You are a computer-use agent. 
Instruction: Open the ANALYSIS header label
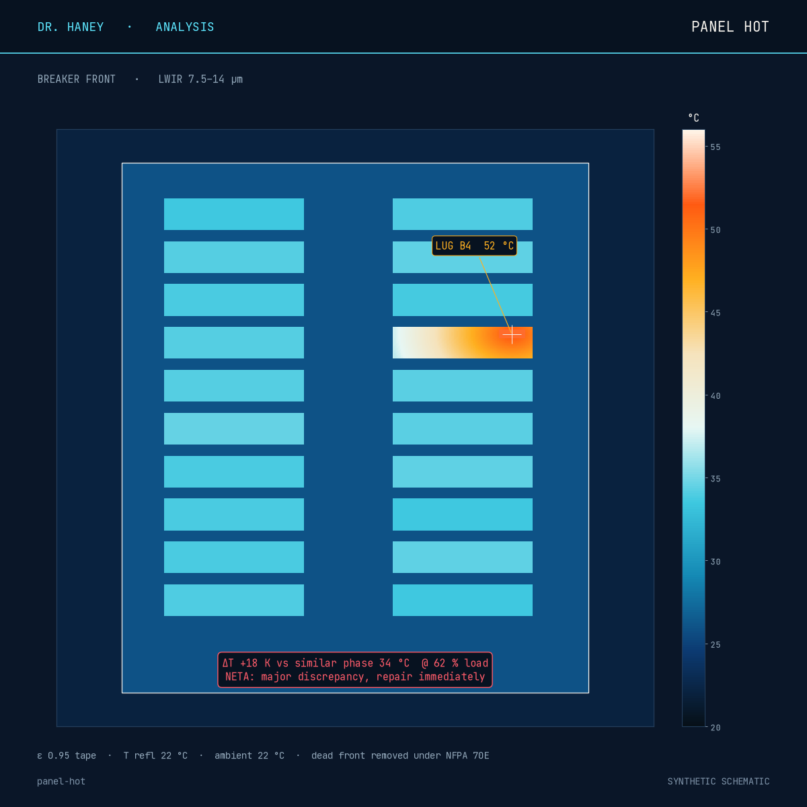(185, 27)
